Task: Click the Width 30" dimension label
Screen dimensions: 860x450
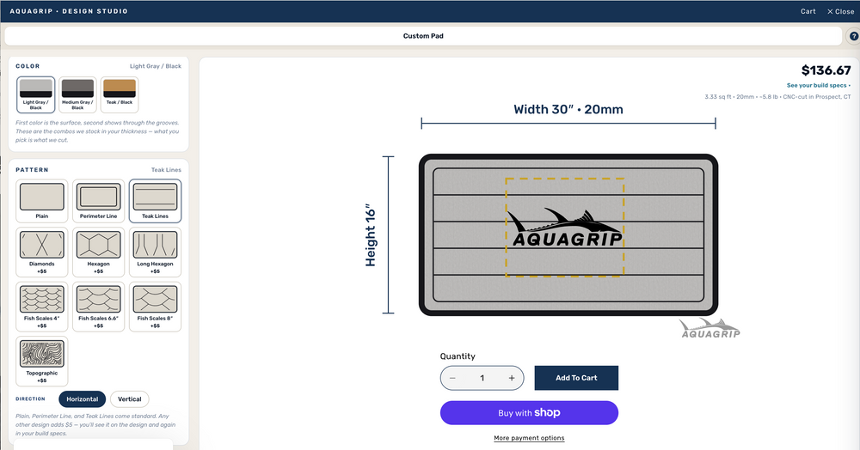Action: pos(568,109)
